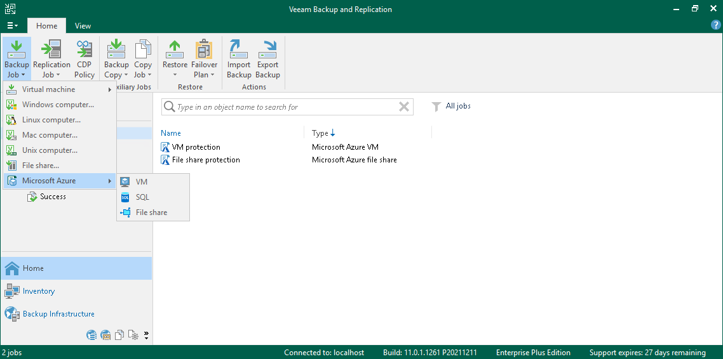The image size is (723, 359).
Task: Click 'Connected to: localhost' in status bar
Action: pyautogui.click(x=324, y=353)
